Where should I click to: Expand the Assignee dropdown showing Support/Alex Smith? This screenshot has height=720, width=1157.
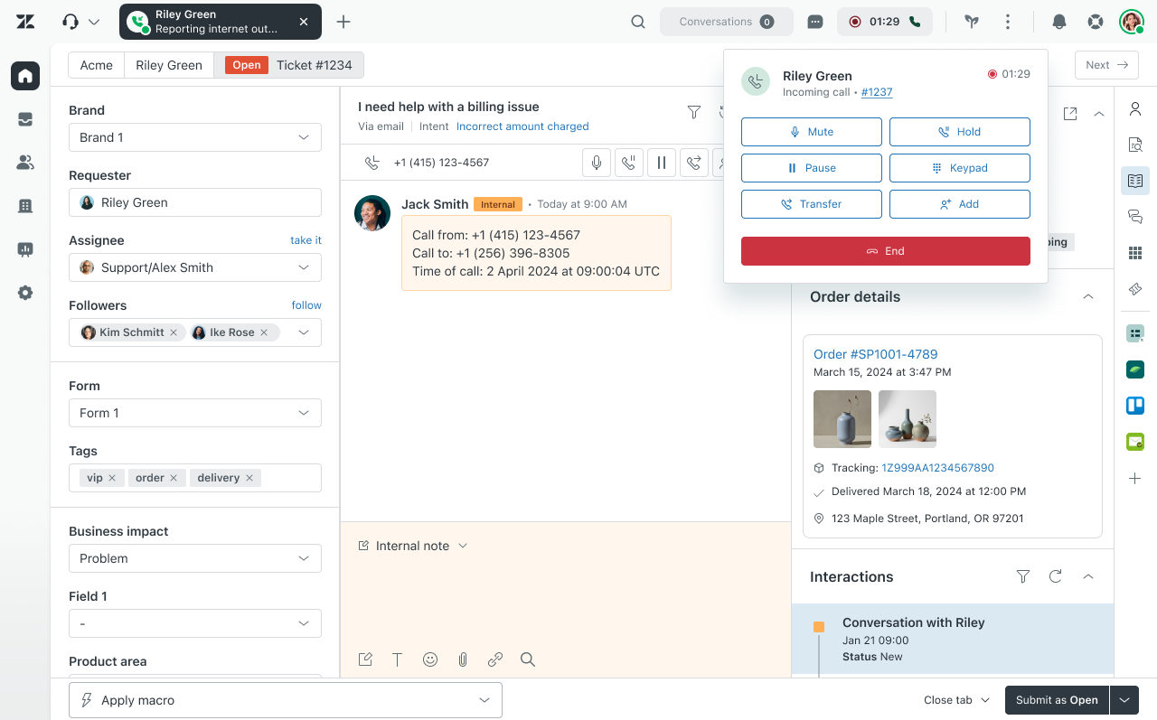pos(194,267)
